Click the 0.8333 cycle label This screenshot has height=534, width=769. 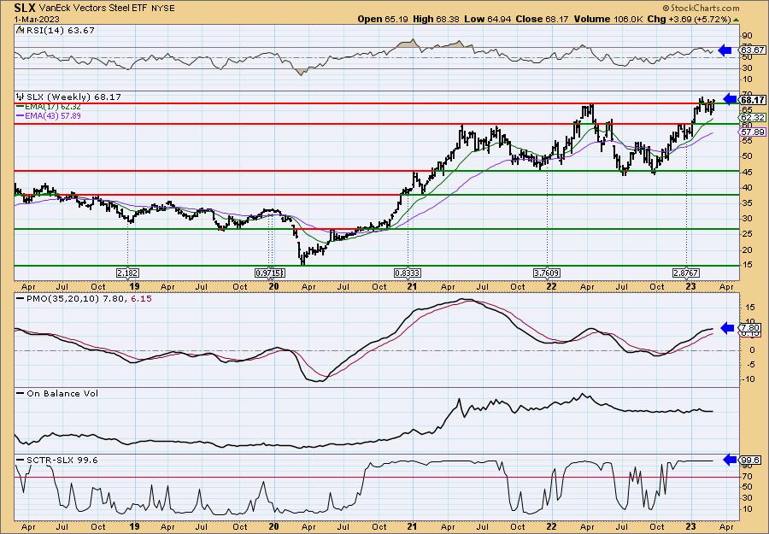point(407,273)
